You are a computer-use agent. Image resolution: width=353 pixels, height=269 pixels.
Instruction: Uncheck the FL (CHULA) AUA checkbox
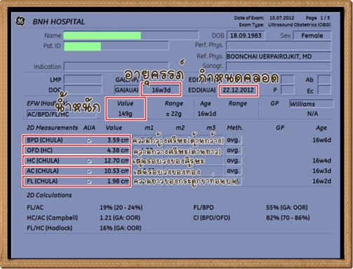pyautogui.click(x=89, y=181)
